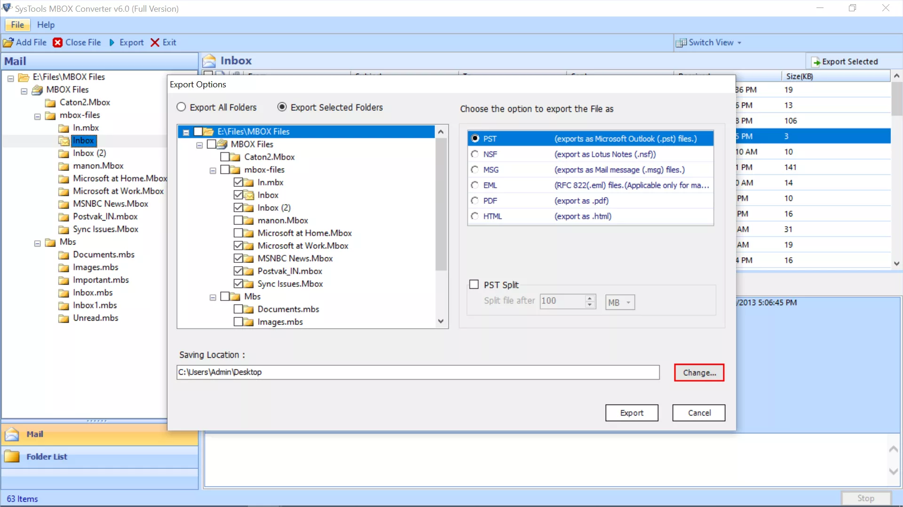The height and width of the screenshot is (507, 903).
Task: Switch to the Folder List pane tab
Action: [100, 456]
